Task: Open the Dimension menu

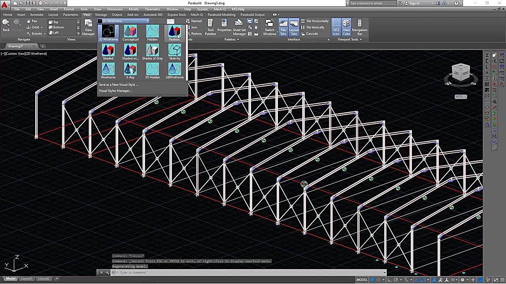Action: [x=115, y=9]
